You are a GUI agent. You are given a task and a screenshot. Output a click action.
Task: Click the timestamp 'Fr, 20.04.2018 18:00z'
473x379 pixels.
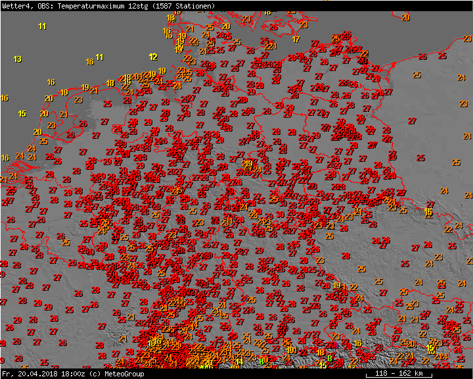coord(44,374)
